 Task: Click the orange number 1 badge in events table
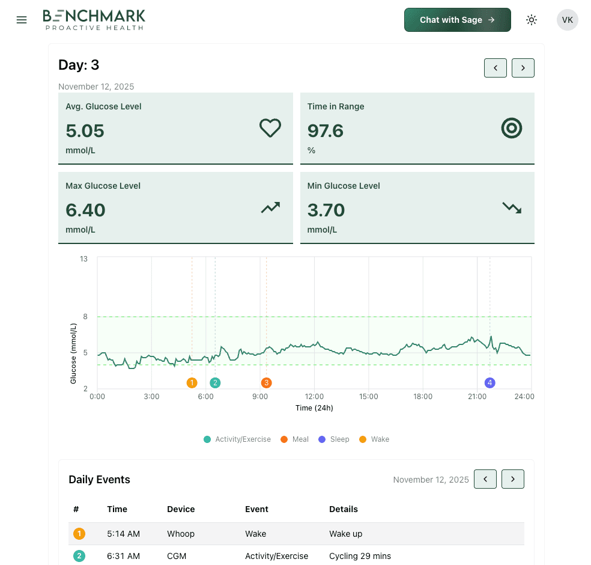[79, 534]
